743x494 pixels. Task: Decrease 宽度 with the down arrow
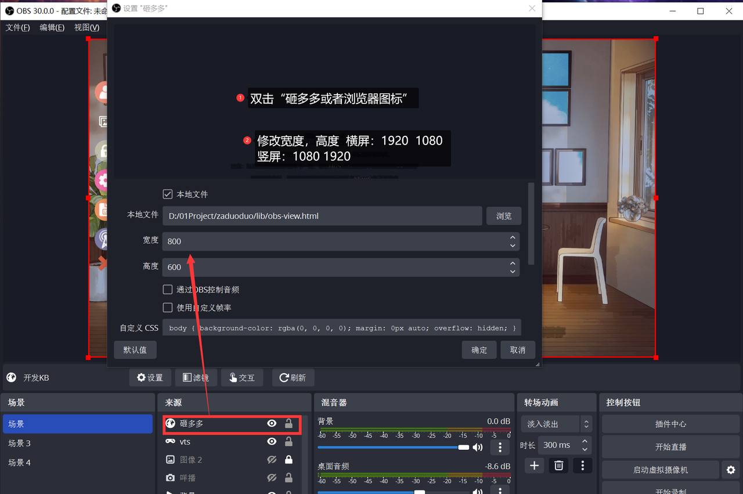pos(513,246)
